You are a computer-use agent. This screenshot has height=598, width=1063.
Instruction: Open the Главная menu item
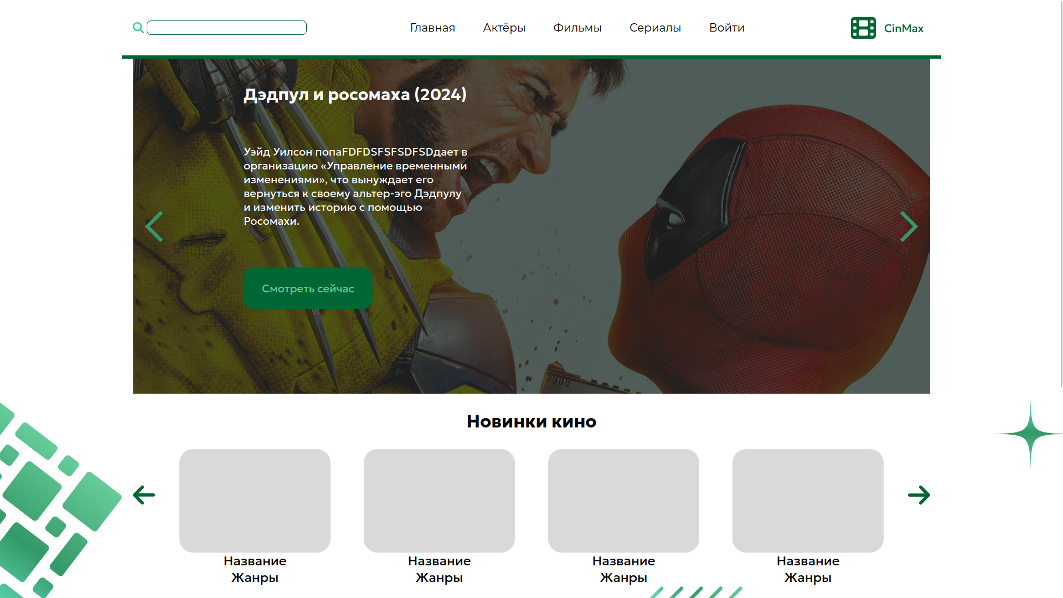click(x=432, y=28)
